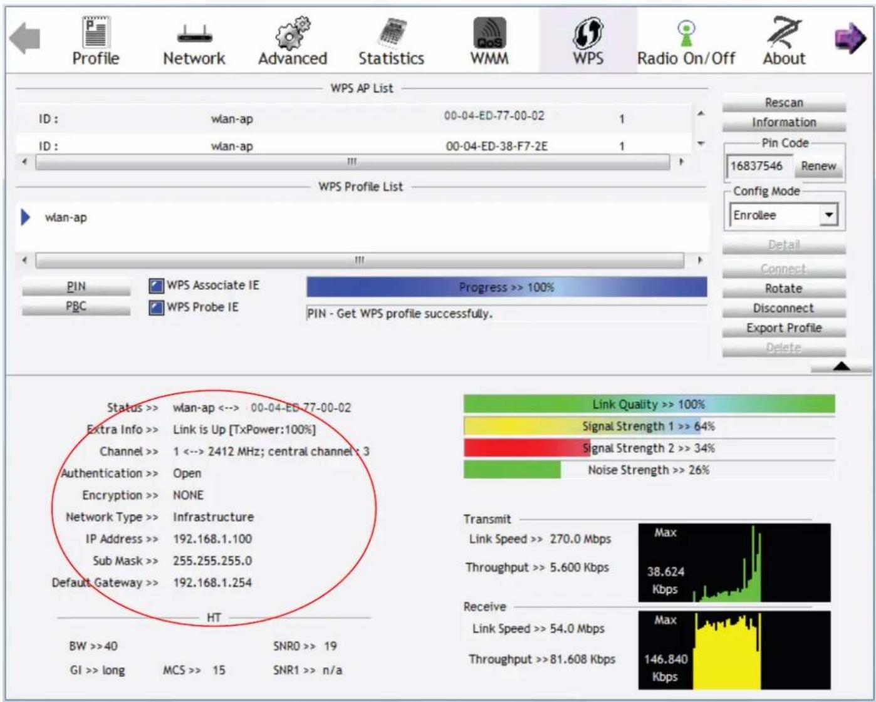Viewport: 876px width, 702px height.
Task: Open the Profile page icon
Action: coord(96,31)
